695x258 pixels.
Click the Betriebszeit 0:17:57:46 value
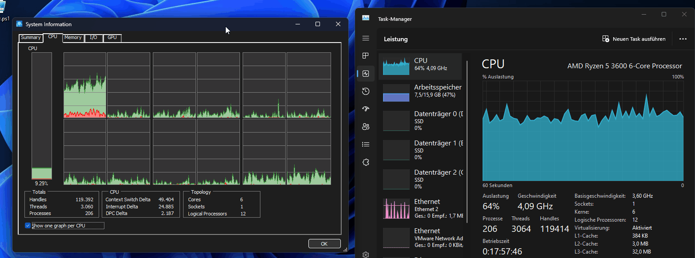coord(502,251)
